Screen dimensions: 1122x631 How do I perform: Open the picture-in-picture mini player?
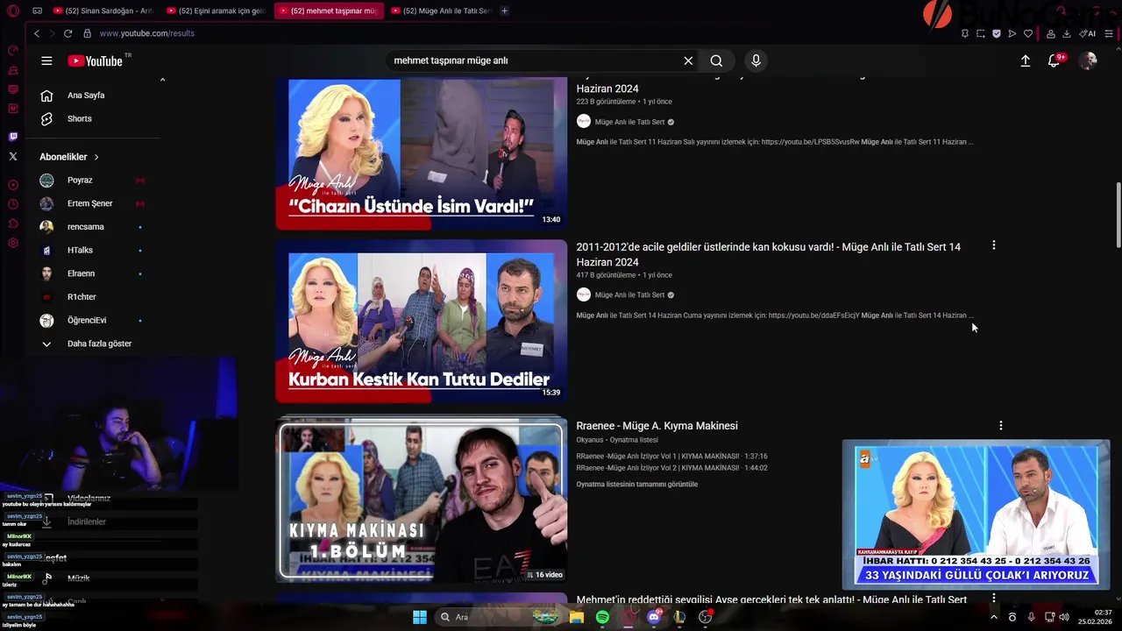click(x=976, y=514)
